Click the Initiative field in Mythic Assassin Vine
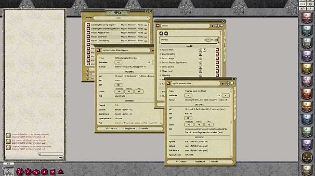Screen dimensions: 315x176 (x=188, y=96)
